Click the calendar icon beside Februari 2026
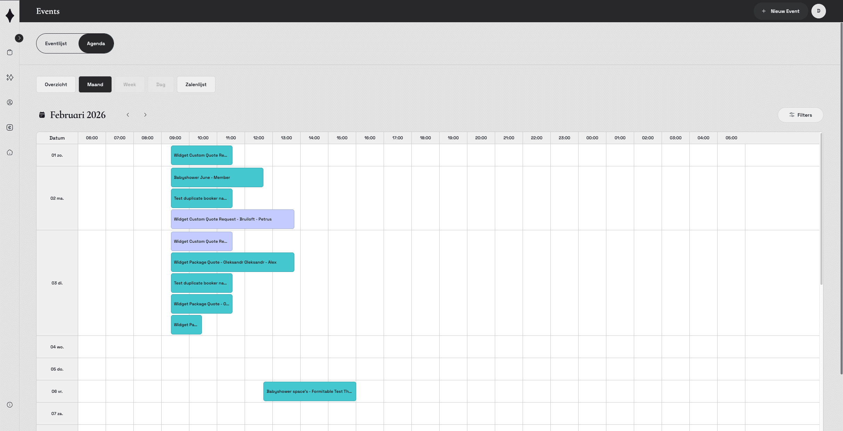 coord(42,115)
